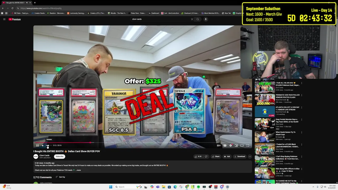338x190 pixels.
Task: Download the video
Action: 240,156
